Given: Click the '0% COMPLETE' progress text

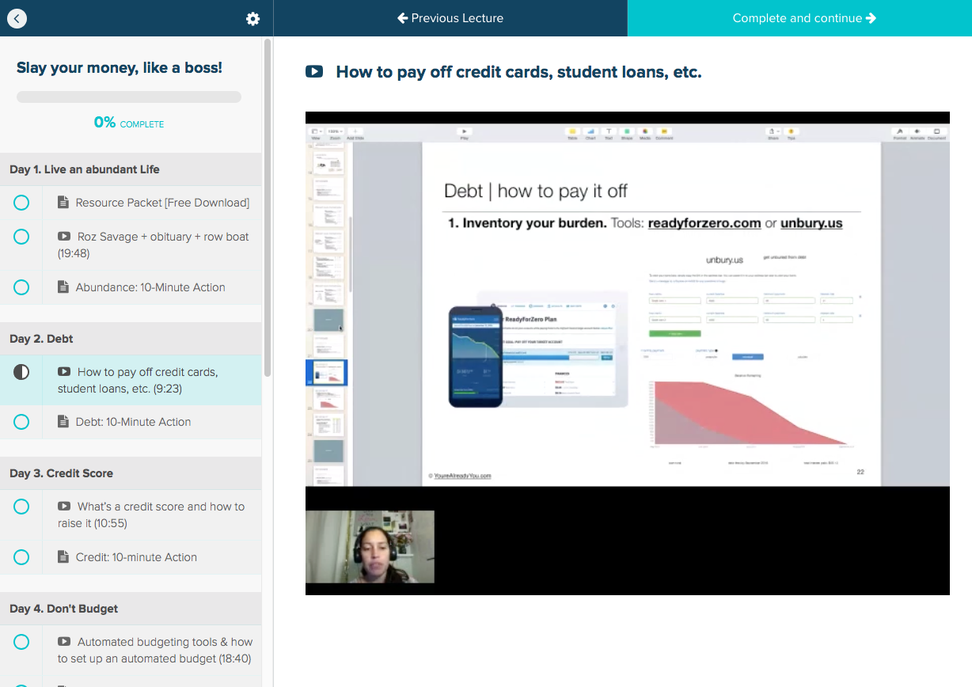Looking at the screenshot, I should coord(129,123).
